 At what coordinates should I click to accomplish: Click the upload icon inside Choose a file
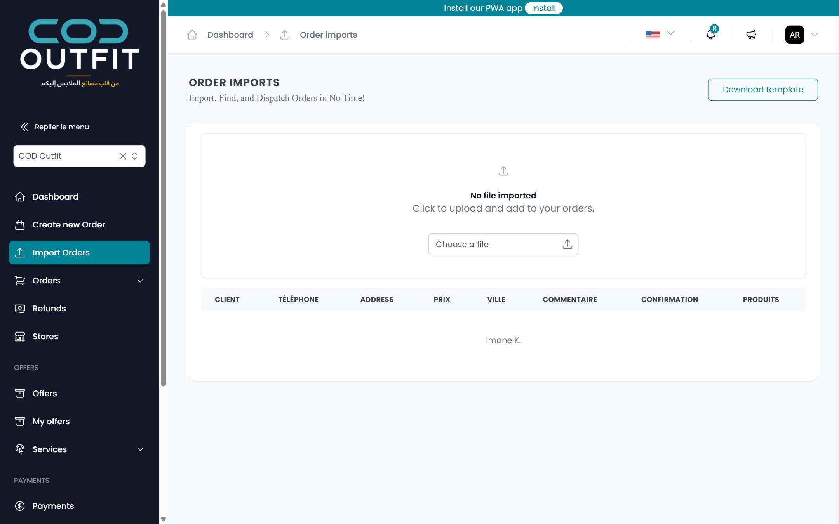point(567,244)
